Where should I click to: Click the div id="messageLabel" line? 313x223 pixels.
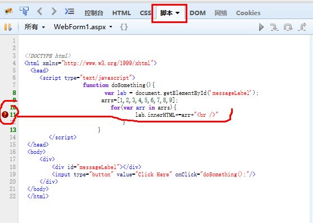coord(96,167)
